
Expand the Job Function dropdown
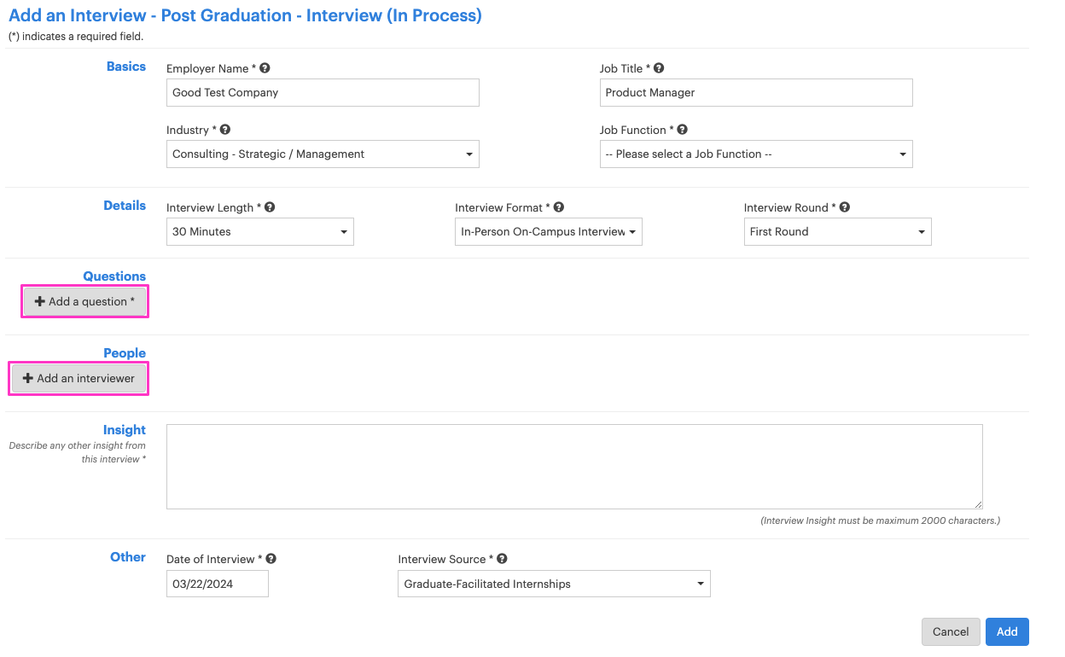pyautogui.click(x=756, y=154)
